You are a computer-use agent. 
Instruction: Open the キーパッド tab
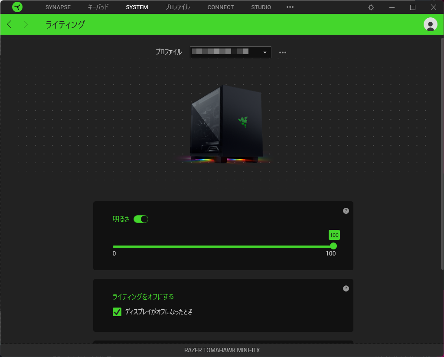tap(98, 7)
